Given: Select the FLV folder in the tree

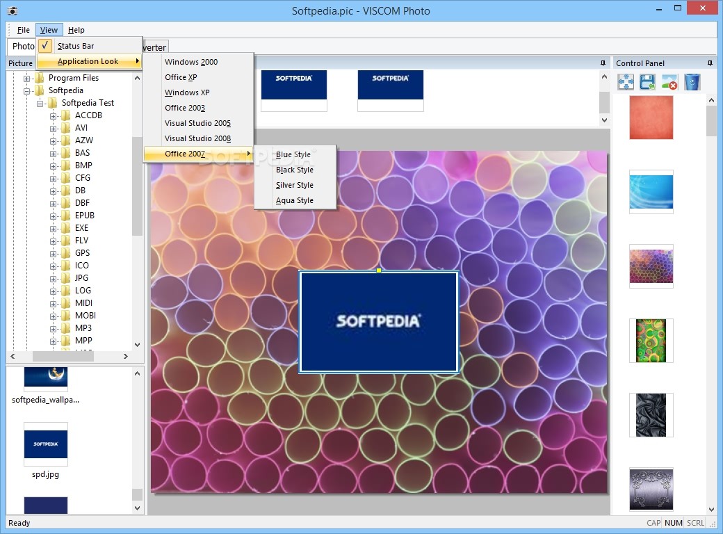Looking at the screenshot, I should click(81, 241).
